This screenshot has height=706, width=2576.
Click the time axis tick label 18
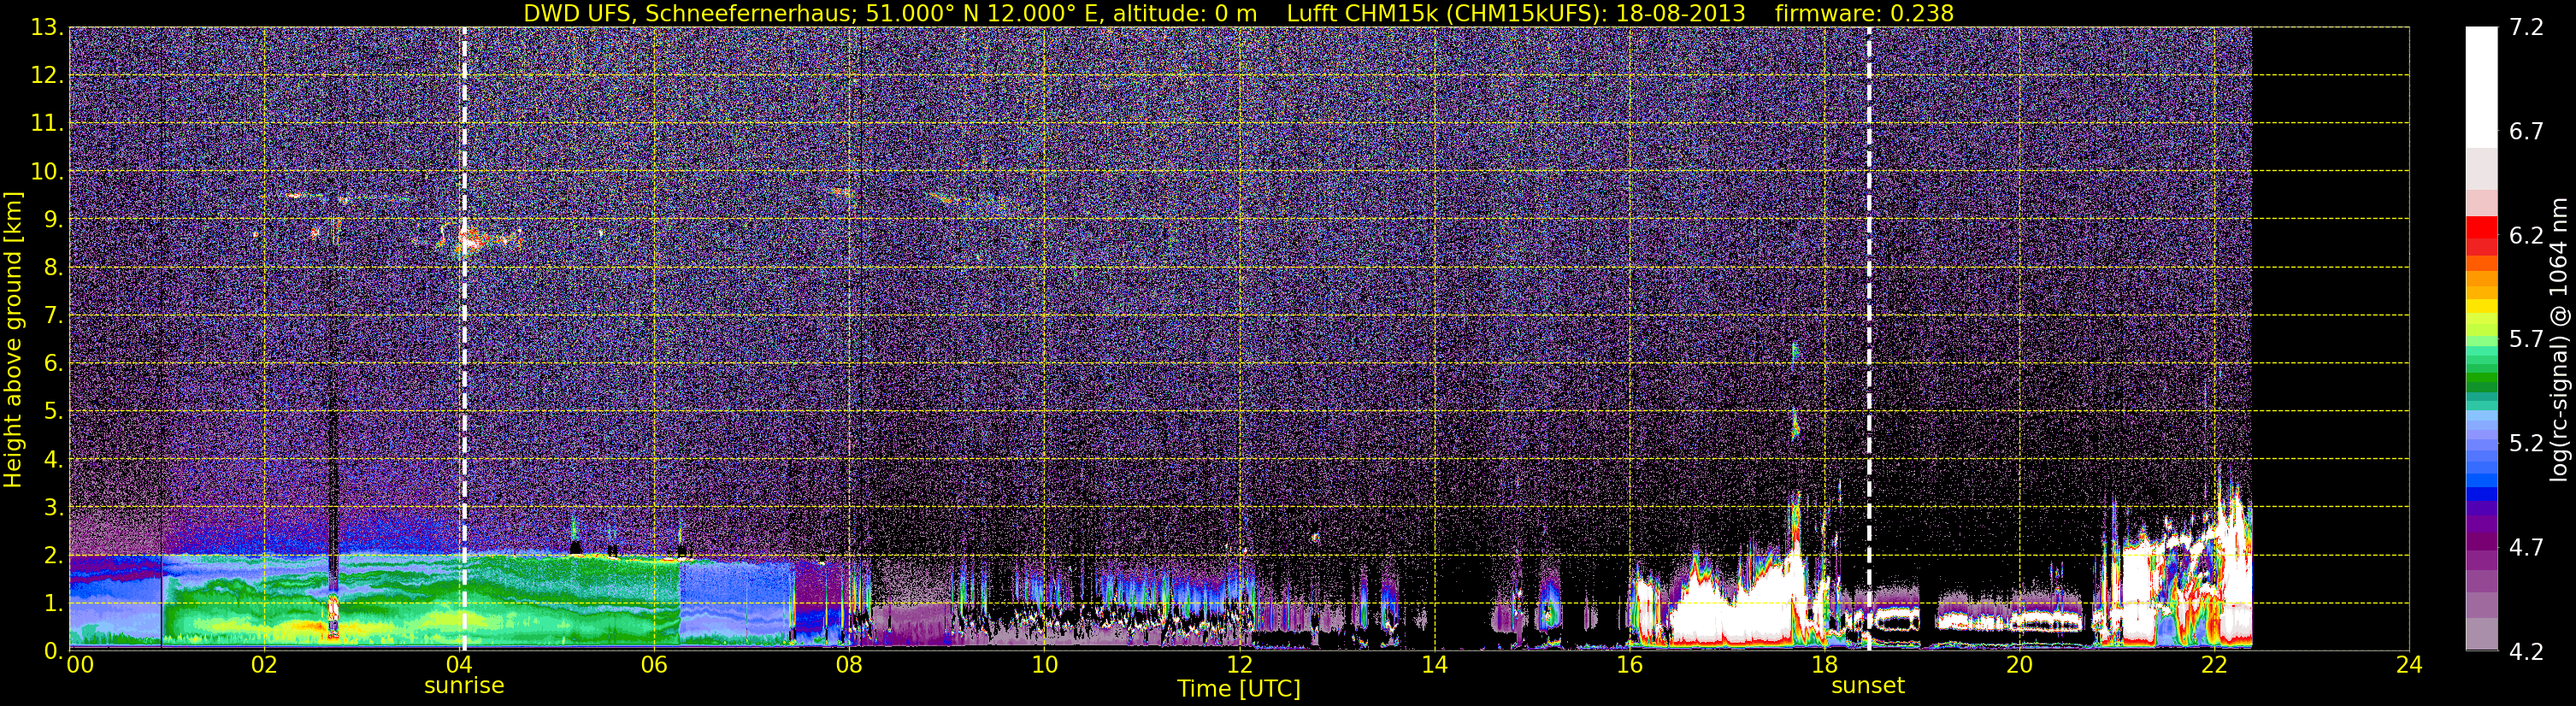pyautogui.click(x=1824, y=665)
